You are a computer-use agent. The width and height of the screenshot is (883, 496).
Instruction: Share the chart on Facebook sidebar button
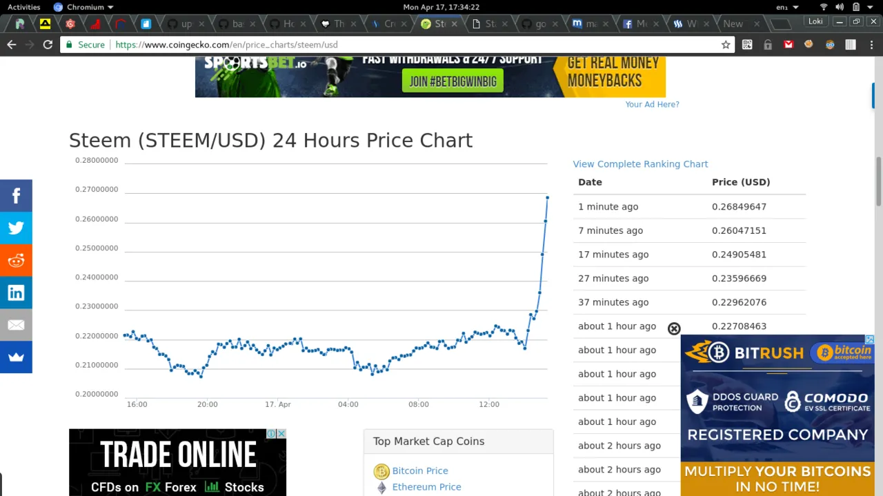click(x=16, y=196)
